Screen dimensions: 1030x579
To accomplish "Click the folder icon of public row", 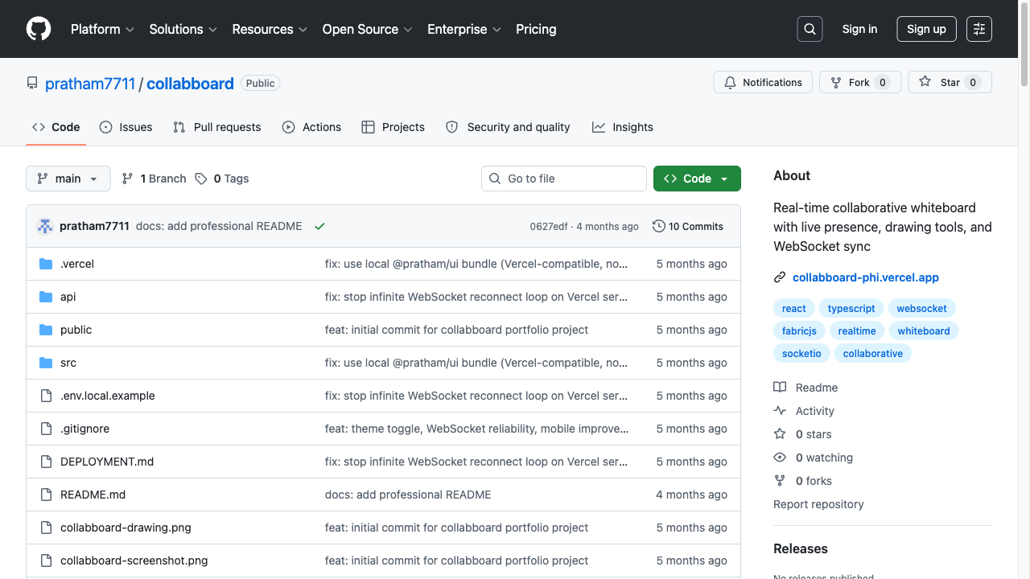I will pos(46,330).
